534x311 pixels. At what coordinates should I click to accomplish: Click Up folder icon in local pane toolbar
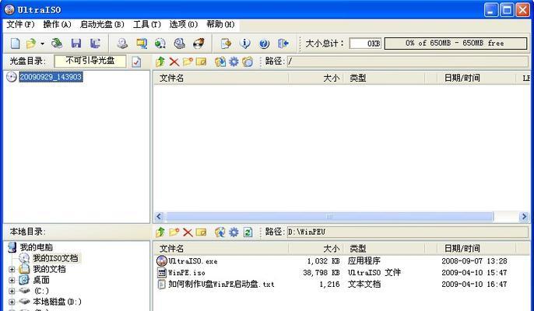[160, 232]
